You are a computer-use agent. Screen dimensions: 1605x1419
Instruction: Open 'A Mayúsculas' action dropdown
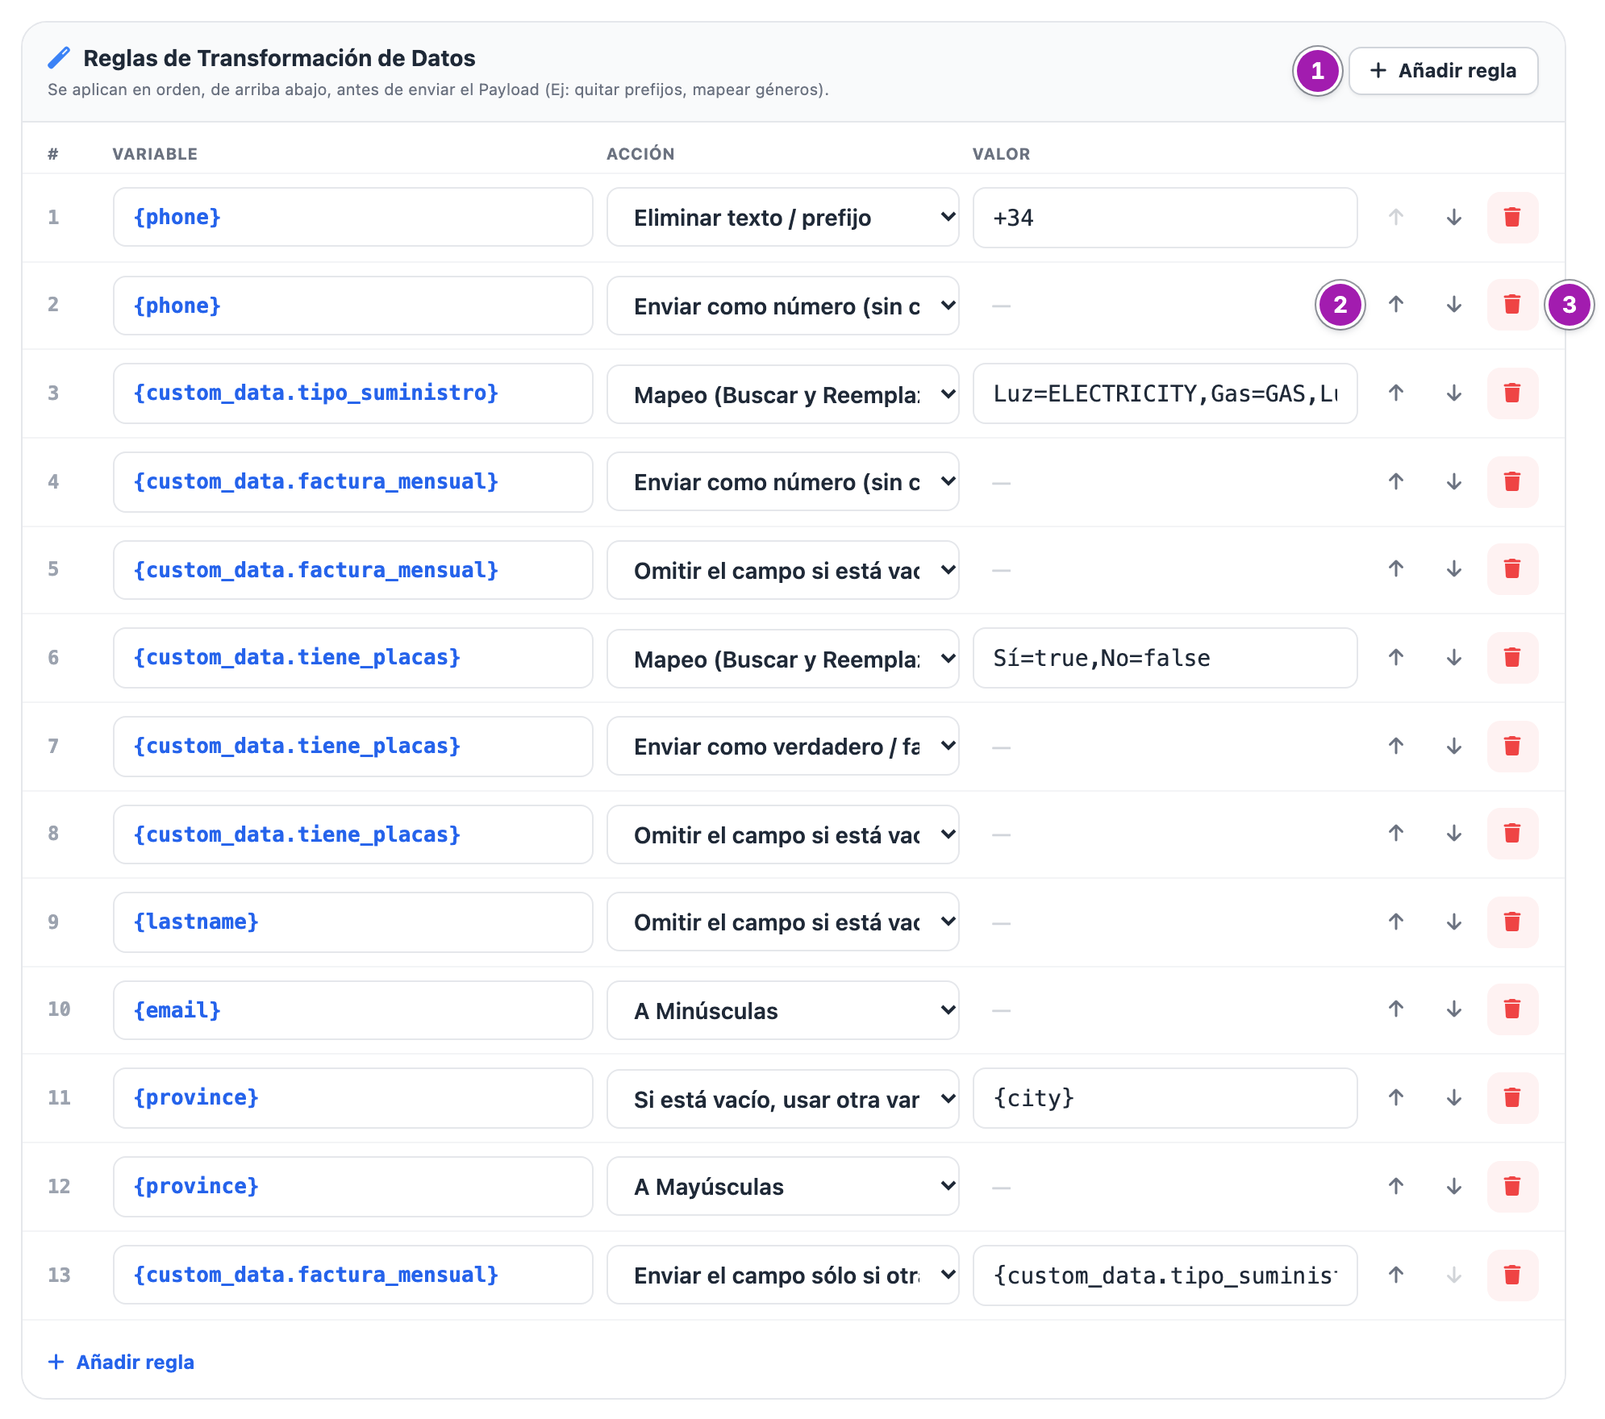(x=782, y=1187)
